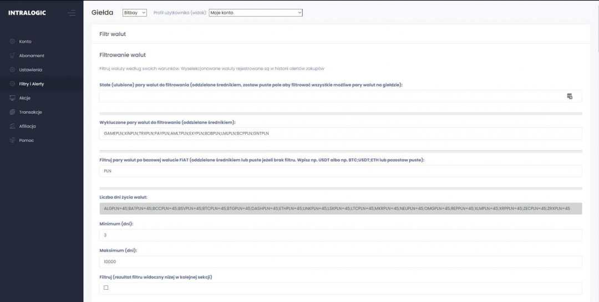599x302 pixels.
Task: Enable the Filtruj checkbox
Action: (106, 288)
